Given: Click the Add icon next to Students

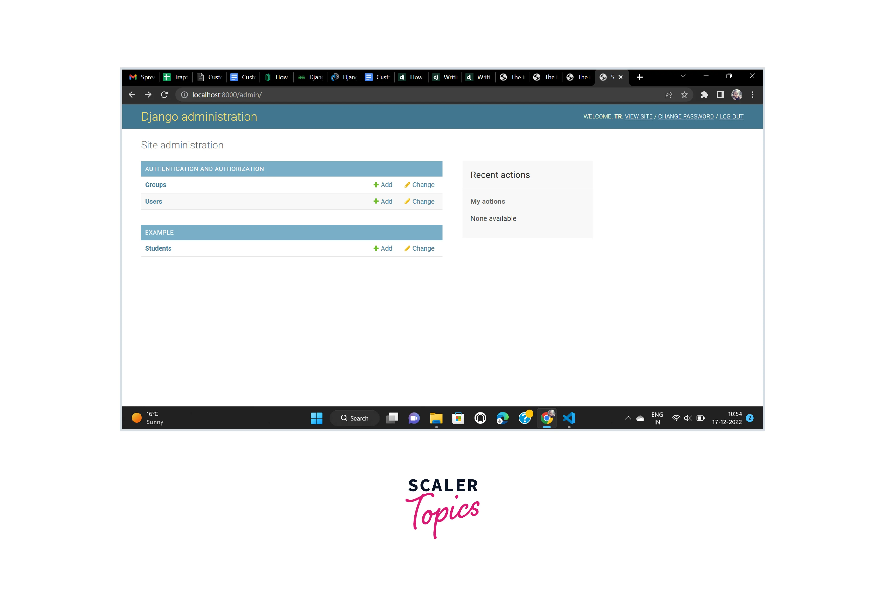Looking at the screenshot, I should pyautogui.click(x=382, y=248).
